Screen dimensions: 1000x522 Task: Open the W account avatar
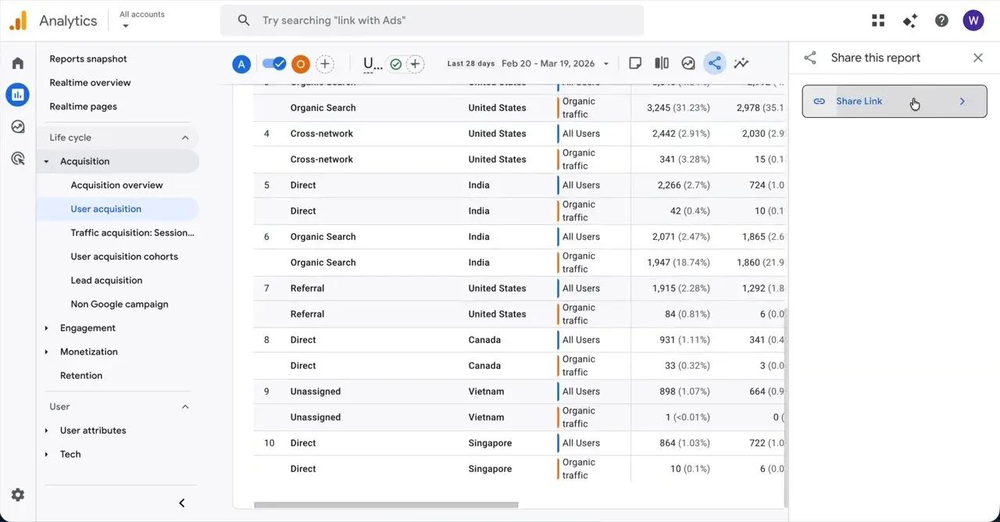tap(973, 20)
